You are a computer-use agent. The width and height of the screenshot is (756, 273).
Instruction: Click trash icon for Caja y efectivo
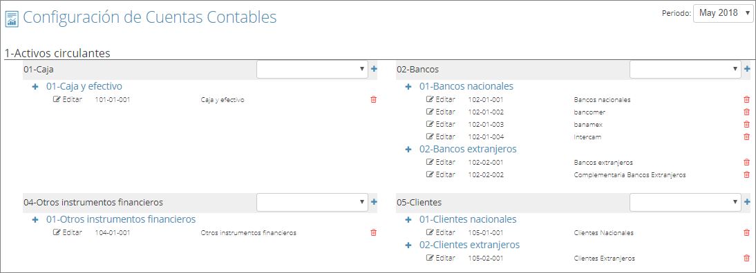(x=373, y=99)
